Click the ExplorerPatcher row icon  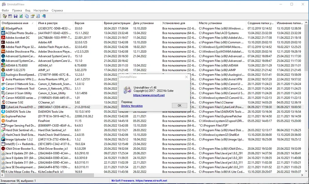[x=3, y=116]
